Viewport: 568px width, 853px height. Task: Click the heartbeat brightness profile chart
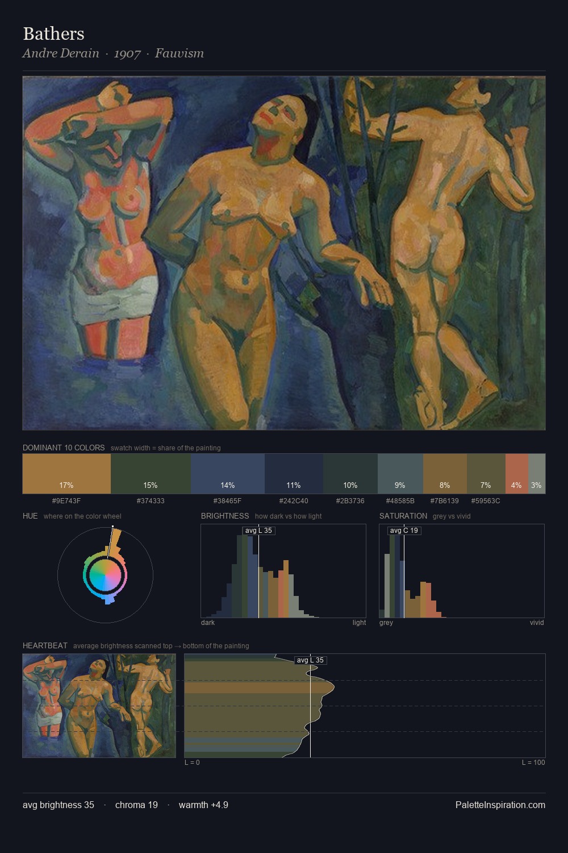coord(365,706)
